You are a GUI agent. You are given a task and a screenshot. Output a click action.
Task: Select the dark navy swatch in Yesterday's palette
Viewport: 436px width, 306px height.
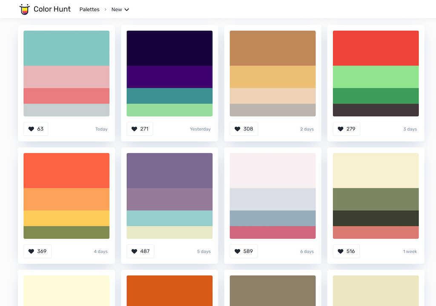(x=169, y=48)
